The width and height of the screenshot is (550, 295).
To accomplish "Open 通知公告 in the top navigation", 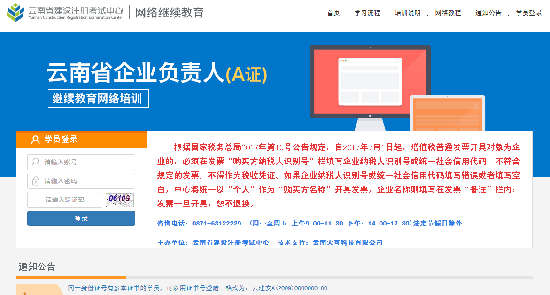I will (488, 13).
